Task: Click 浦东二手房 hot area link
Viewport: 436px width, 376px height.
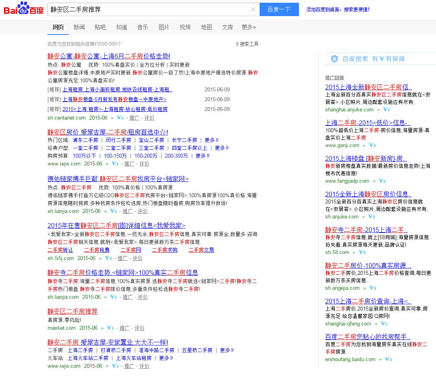Action: tap(85, 140)
